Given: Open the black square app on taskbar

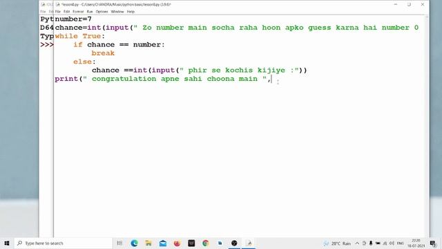Looking at the screenshot, I should [x=191, y=243].
